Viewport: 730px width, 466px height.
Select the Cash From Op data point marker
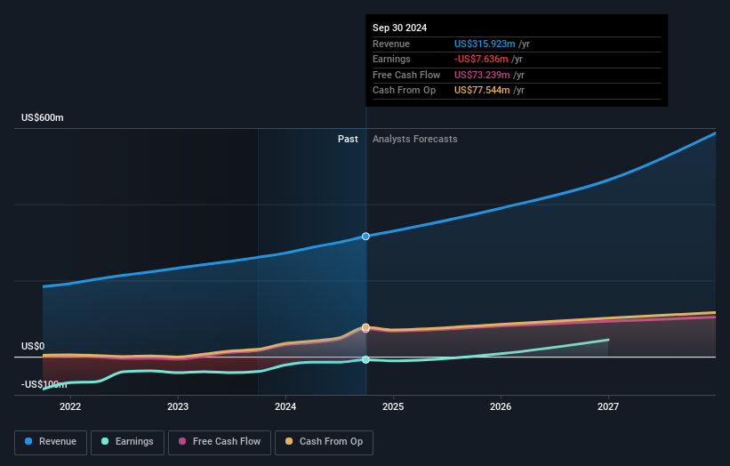tap(366, 327)
